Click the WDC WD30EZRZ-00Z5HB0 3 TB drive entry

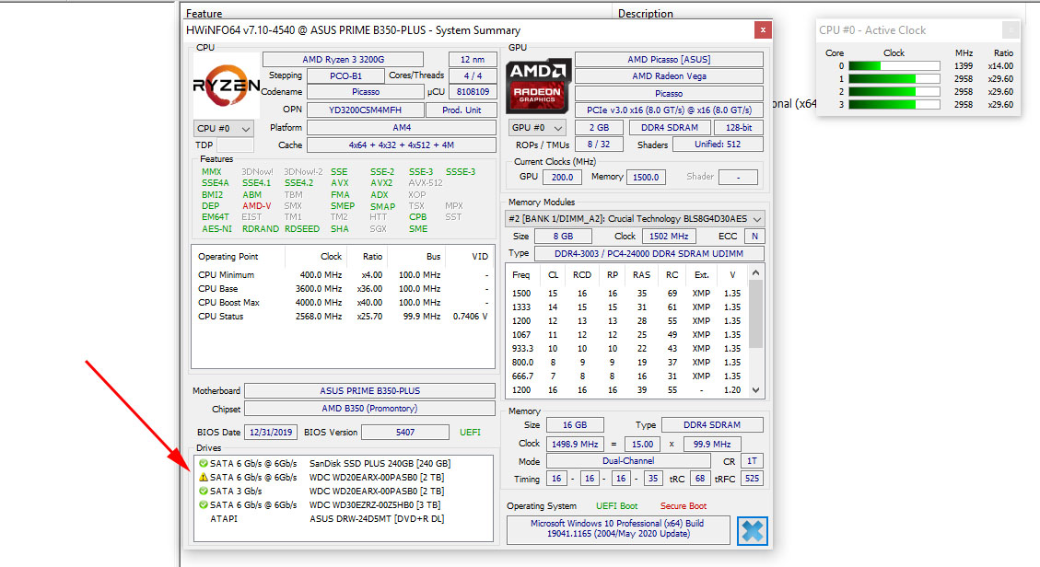[x=345, y=504]
